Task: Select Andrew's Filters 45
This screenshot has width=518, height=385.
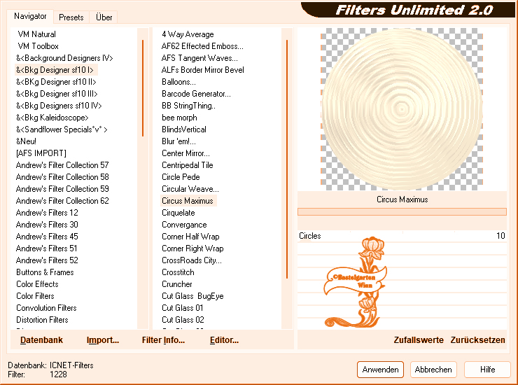Action: [47, 237]
